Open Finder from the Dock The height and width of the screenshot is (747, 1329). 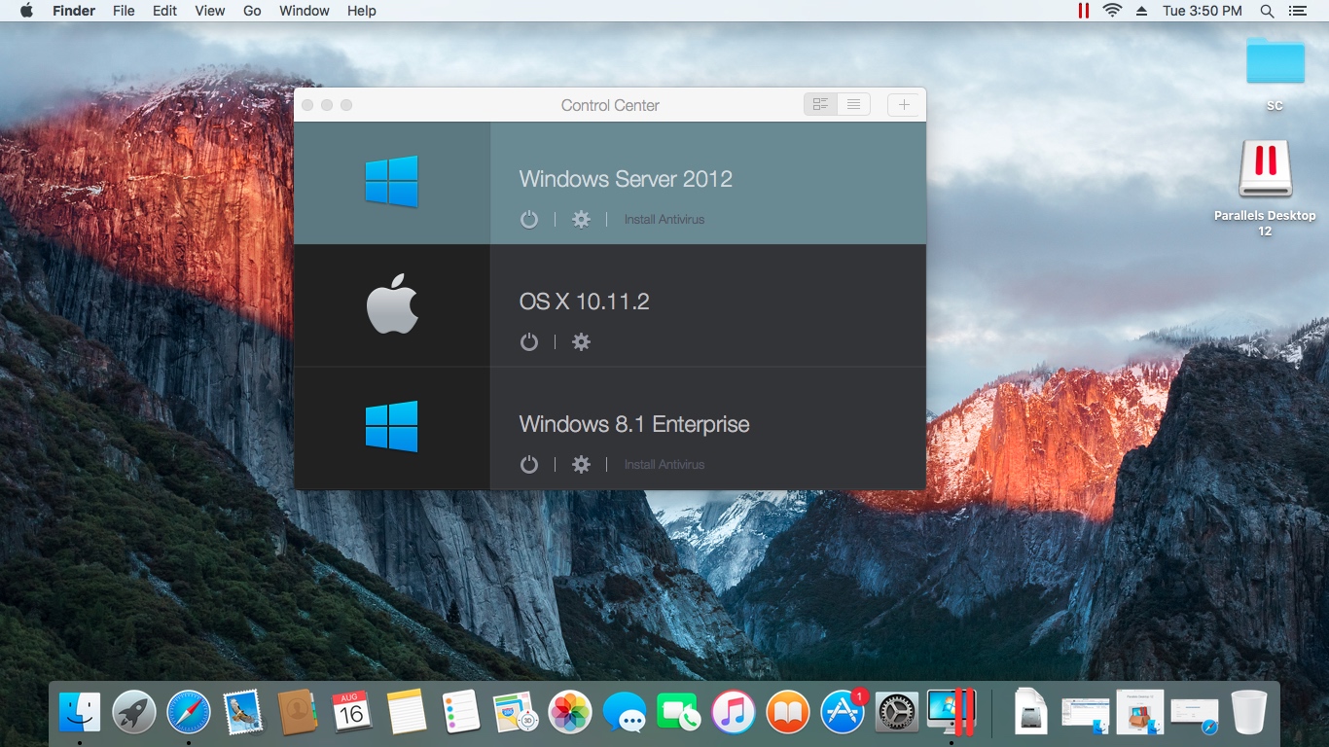80,712
